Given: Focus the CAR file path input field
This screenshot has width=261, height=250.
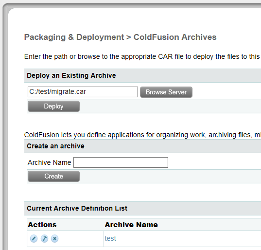Looking at the screenshot, I should coord(83,92).
